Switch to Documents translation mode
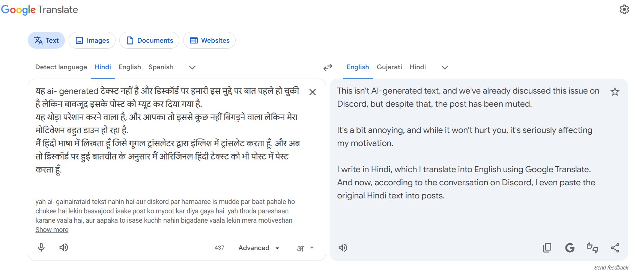The width and height of the screenshot is (636, 277). click(149, 40)
